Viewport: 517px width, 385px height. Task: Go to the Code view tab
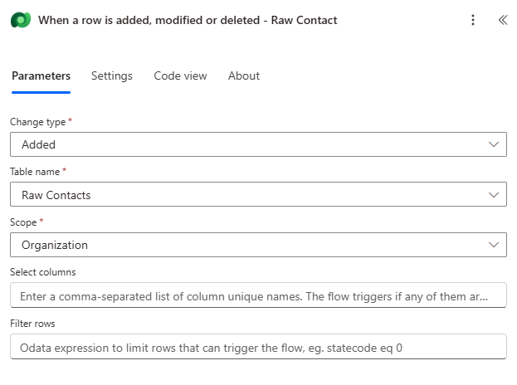pos(180,76)
